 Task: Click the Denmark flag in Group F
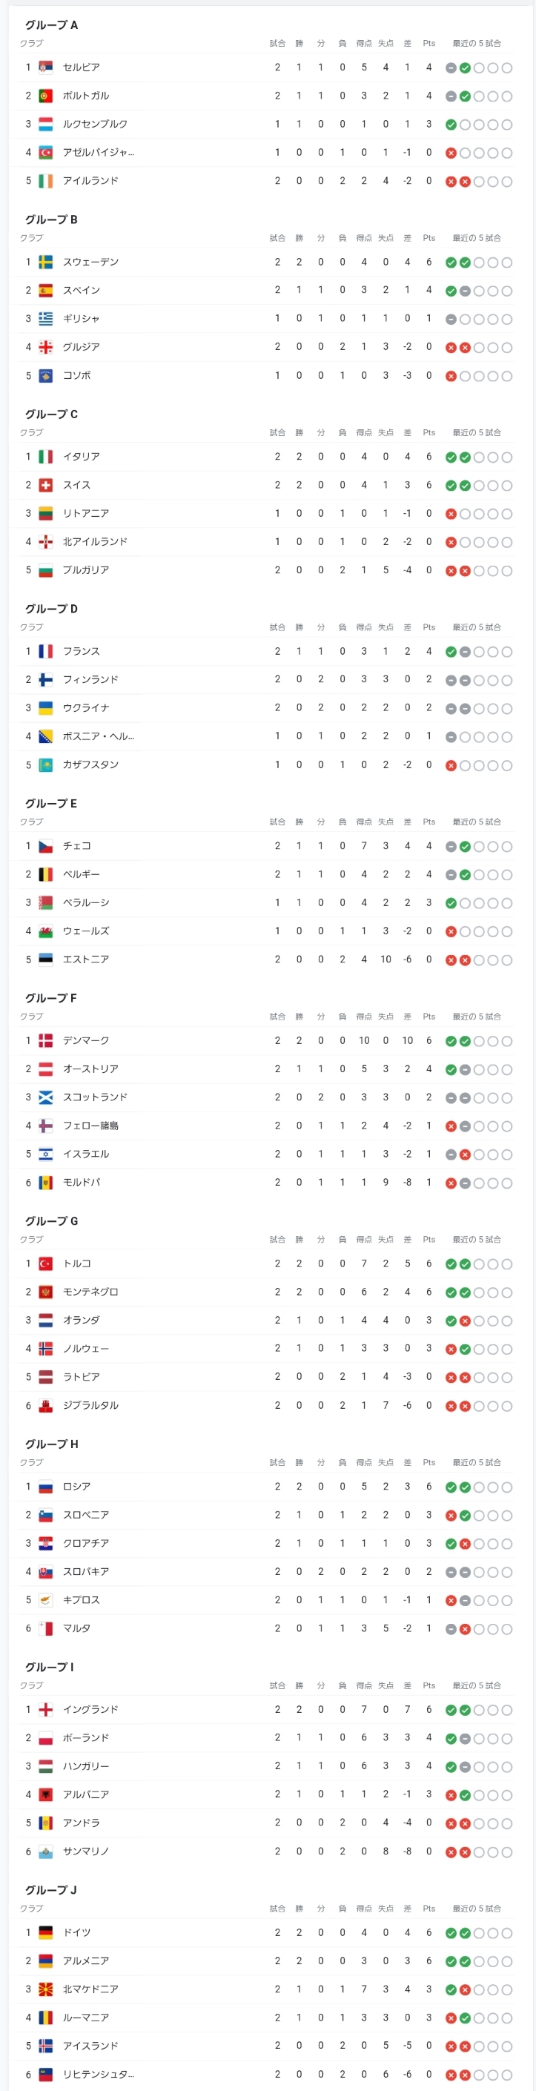coord(46,1040)
